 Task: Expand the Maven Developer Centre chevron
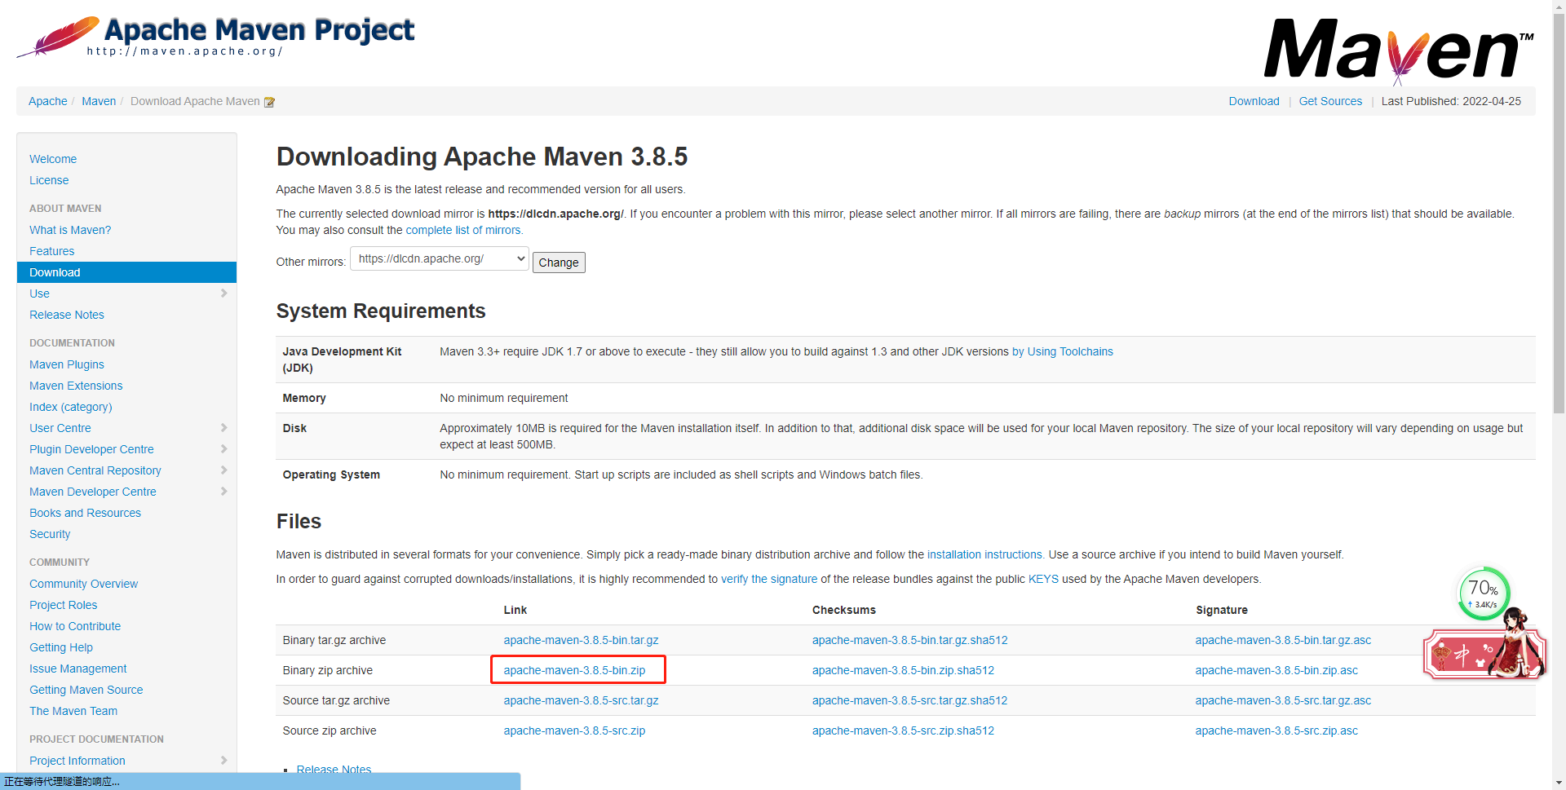(223, 492)
